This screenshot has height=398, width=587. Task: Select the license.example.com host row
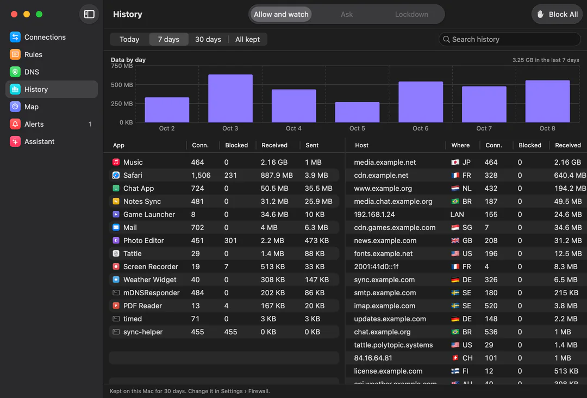coord(466,371)
